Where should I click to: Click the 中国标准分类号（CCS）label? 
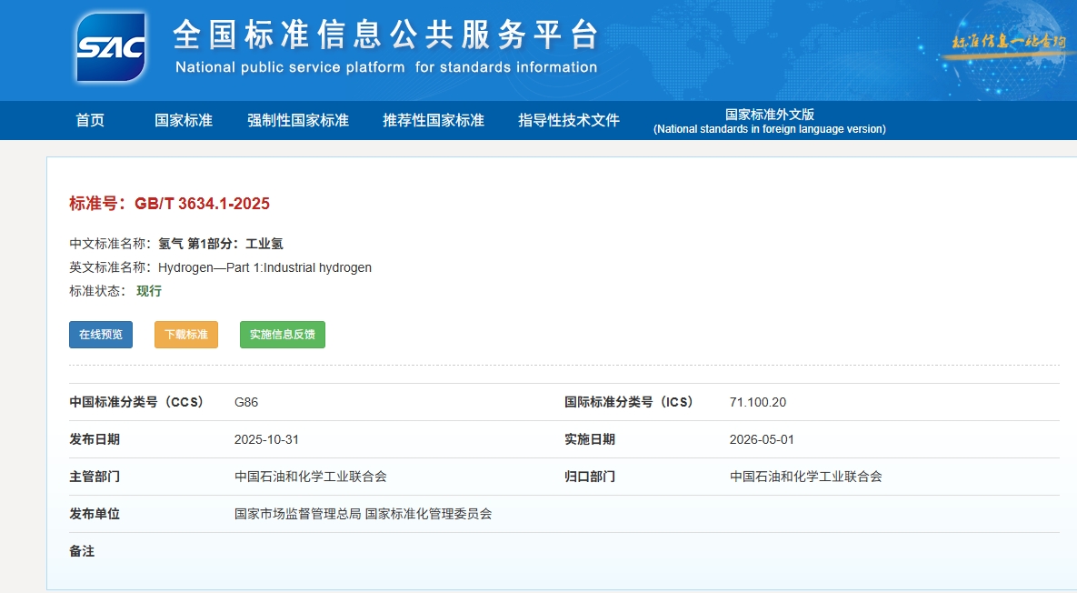(x=136, y=402)
